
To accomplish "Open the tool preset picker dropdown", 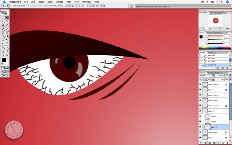I will click(x=7, y=6).
